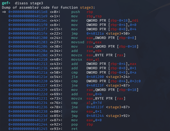170x131 pixels.
Task: Select address 0x000000000040123f
Action: (28, 120)
